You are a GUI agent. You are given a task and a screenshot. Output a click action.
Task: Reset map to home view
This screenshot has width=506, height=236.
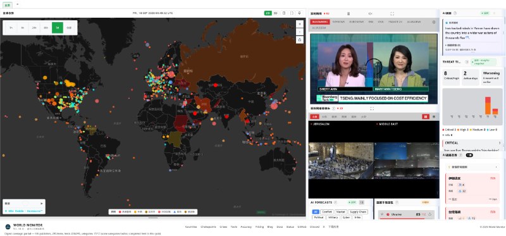pyautogui.click(x=300, y=40)
